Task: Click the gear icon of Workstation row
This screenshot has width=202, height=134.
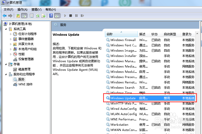Action: tap(108, 124)
